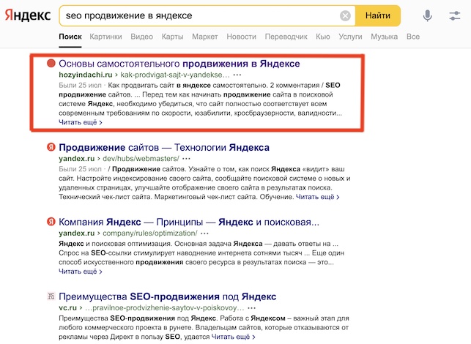Open the vc.ru domain link
The width and height of the screenshot is (471, 344).
68,307
